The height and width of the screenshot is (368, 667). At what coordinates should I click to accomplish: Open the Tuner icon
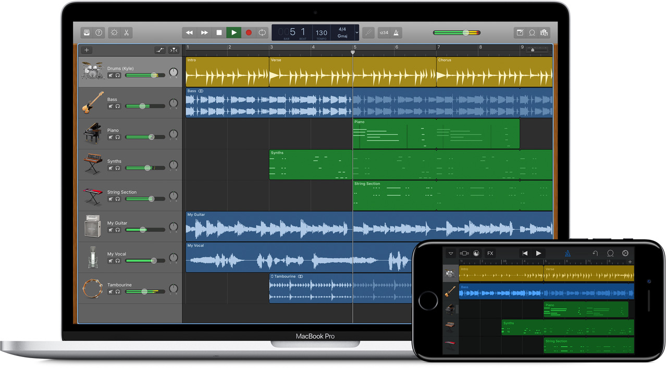[x=368, y=33]
